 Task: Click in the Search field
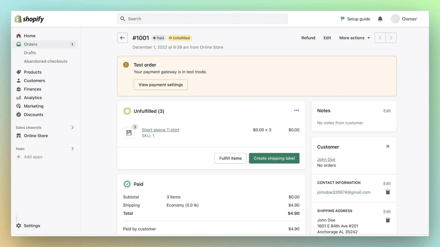point(202,19)
